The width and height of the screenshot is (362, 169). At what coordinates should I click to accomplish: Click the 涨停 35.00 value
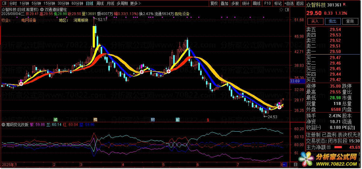[x=335, y=86]
